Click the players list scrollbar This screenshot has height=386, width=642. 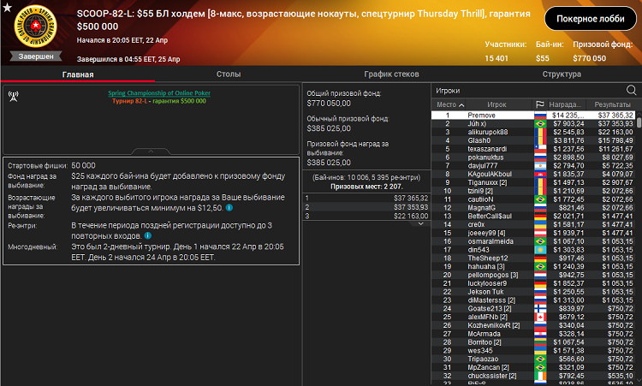point(639,122)
